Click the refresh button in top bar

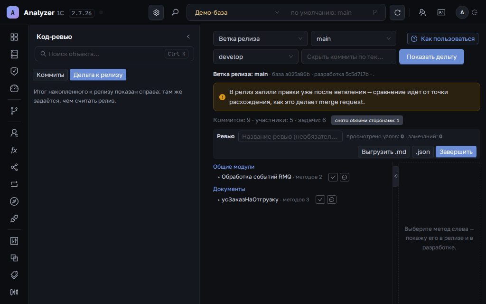(397, 12)
